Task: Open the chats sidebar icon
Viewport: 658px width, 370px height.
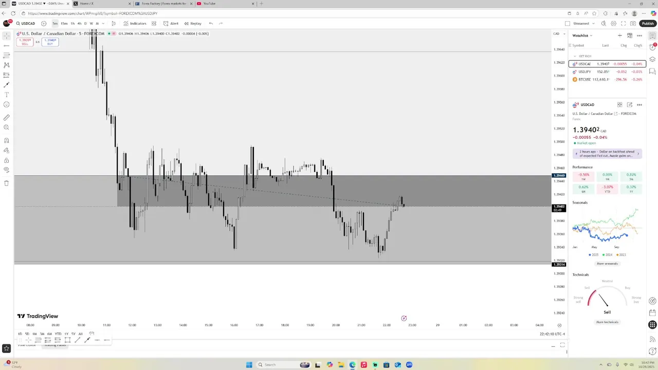Action: [x=652, y=71]
